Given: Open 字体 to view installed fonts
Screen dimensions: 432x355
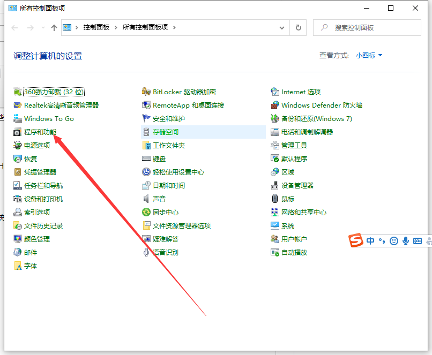Looking at the screenshot, I should point(29,266).
